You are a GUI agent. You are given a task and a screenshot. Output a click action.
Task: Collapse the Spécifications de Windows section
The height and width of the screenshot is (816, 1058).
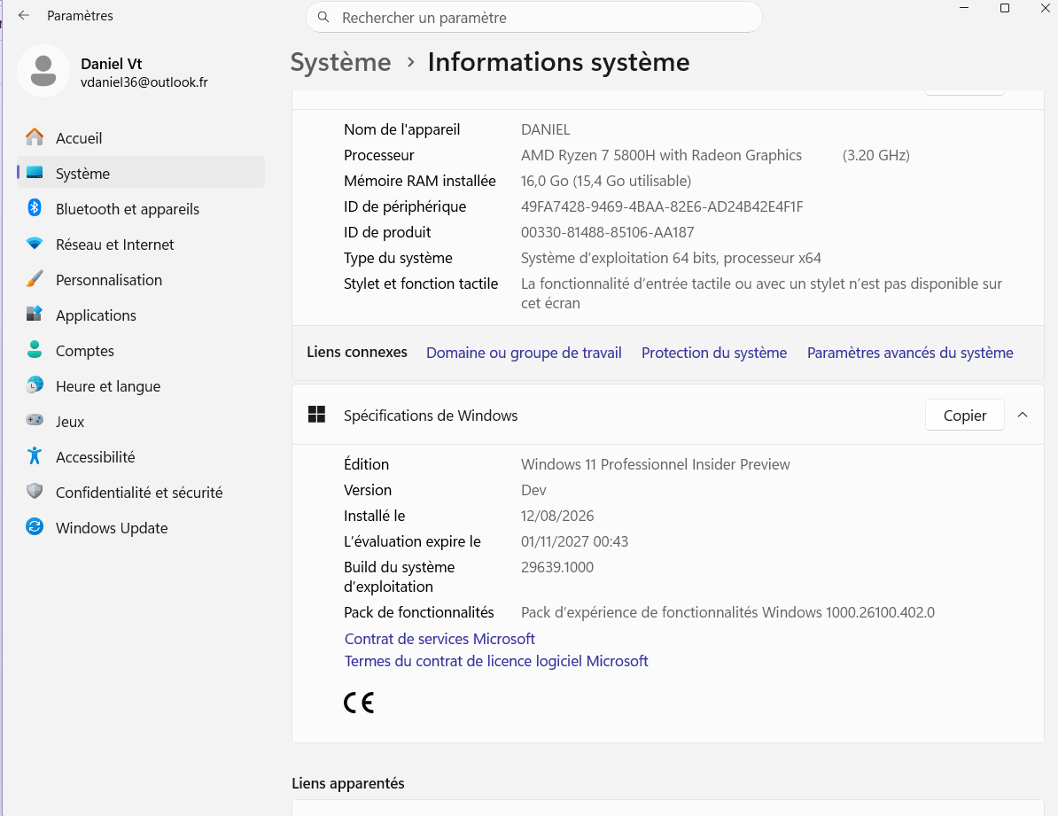coord(1023,415)
